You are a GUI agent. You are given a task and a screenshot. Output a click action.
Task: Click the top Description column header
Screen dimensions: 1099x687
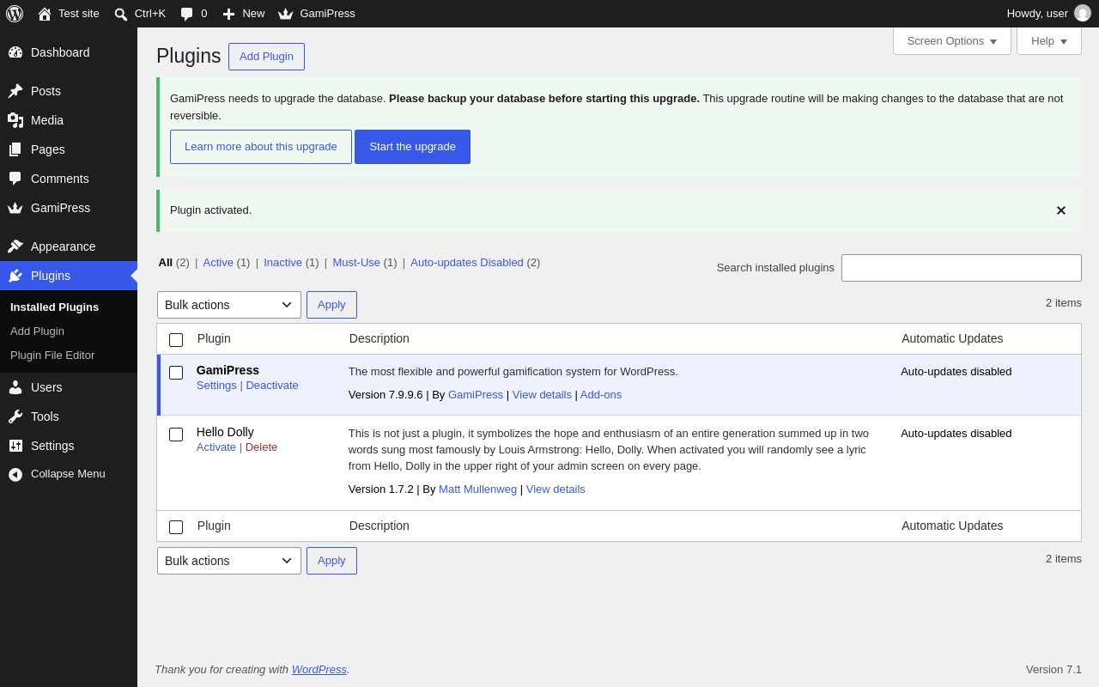click(x=379, y=338)
